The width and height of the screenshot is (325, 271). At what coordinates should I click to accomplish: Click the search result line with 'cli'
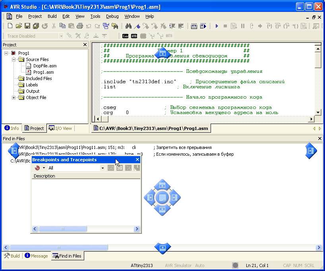click(x=111, y=148)
